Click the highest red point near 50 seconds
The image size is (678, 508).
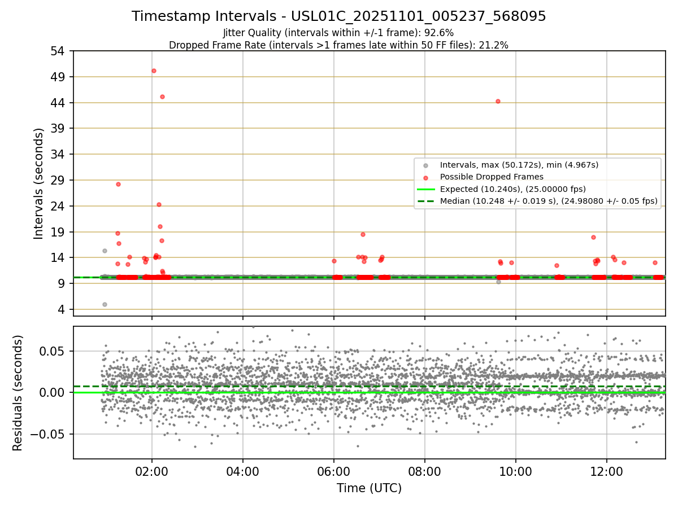point(154,71)
